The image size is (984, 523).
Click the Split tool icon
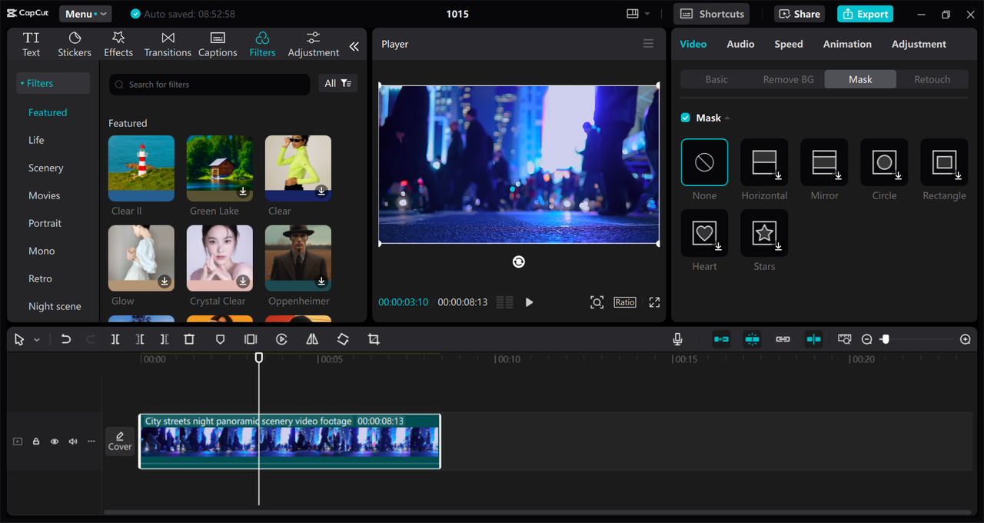coord(115,339)
